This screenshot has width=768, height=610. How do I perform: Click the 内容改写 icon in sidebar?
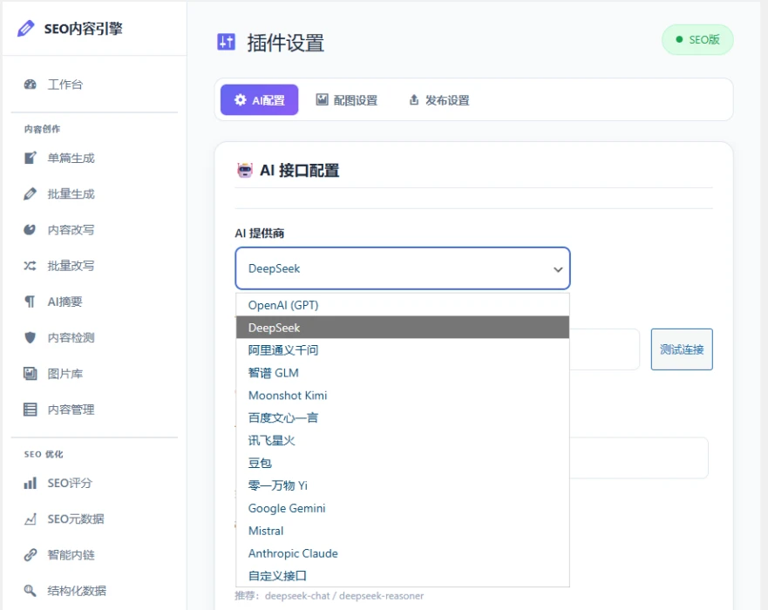coord(30,229)
